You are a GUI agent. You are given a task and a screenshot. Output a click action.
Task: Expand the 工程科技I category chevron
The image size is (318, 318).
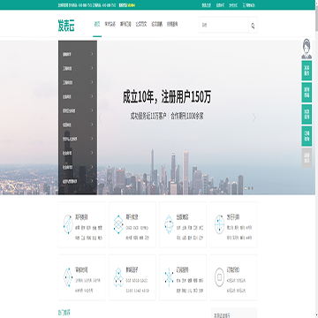(92, 68)
